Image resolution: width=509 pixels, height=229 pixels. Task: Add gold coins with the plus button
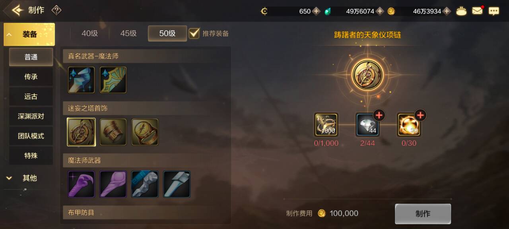447,11
